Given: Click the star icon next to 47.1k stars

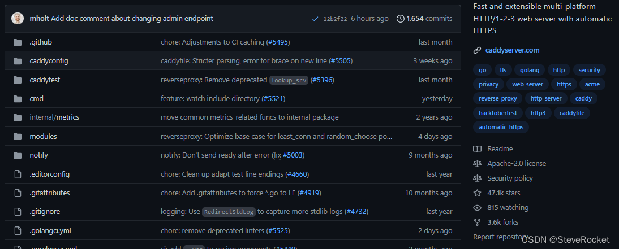Looking at the screenshot, I should pyautogui.click(x=478, y=193).
